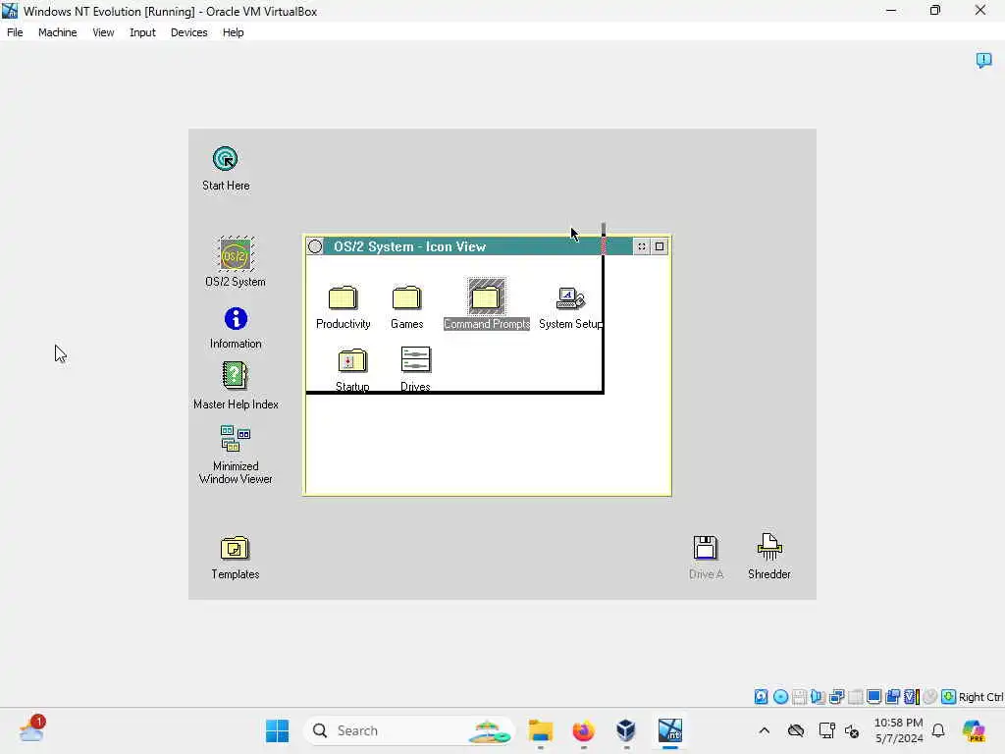Click the running VM taskbar icon
Screen dimensions: 1005x754
(669, 730)
